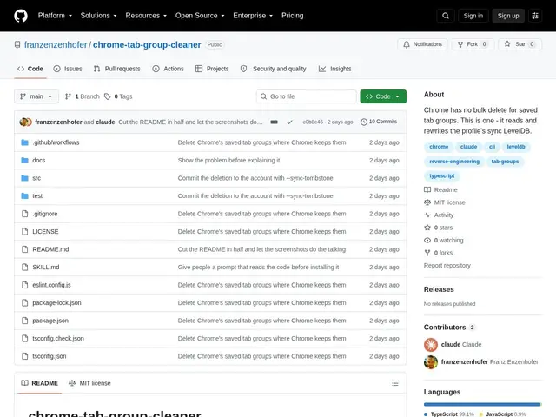
Task: Open the SKILL.md file
Action: (46, 267)
